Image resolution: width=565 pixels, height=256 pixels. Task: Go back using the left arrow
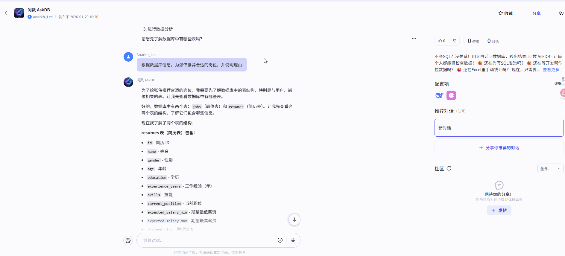(6, 13)
